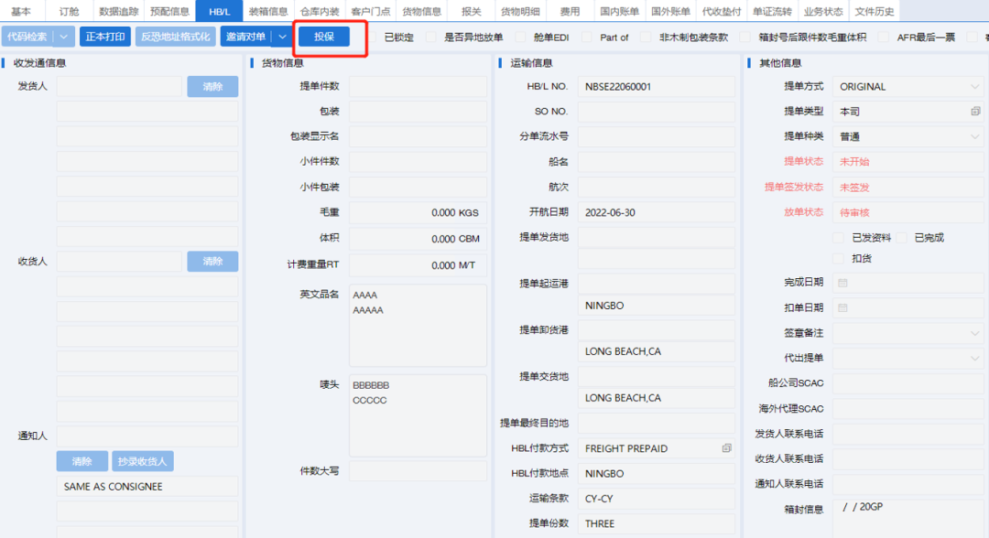The image size is (989, 538).
Task: Switch to the 装箱信息 tab
Action: point(268,12)
